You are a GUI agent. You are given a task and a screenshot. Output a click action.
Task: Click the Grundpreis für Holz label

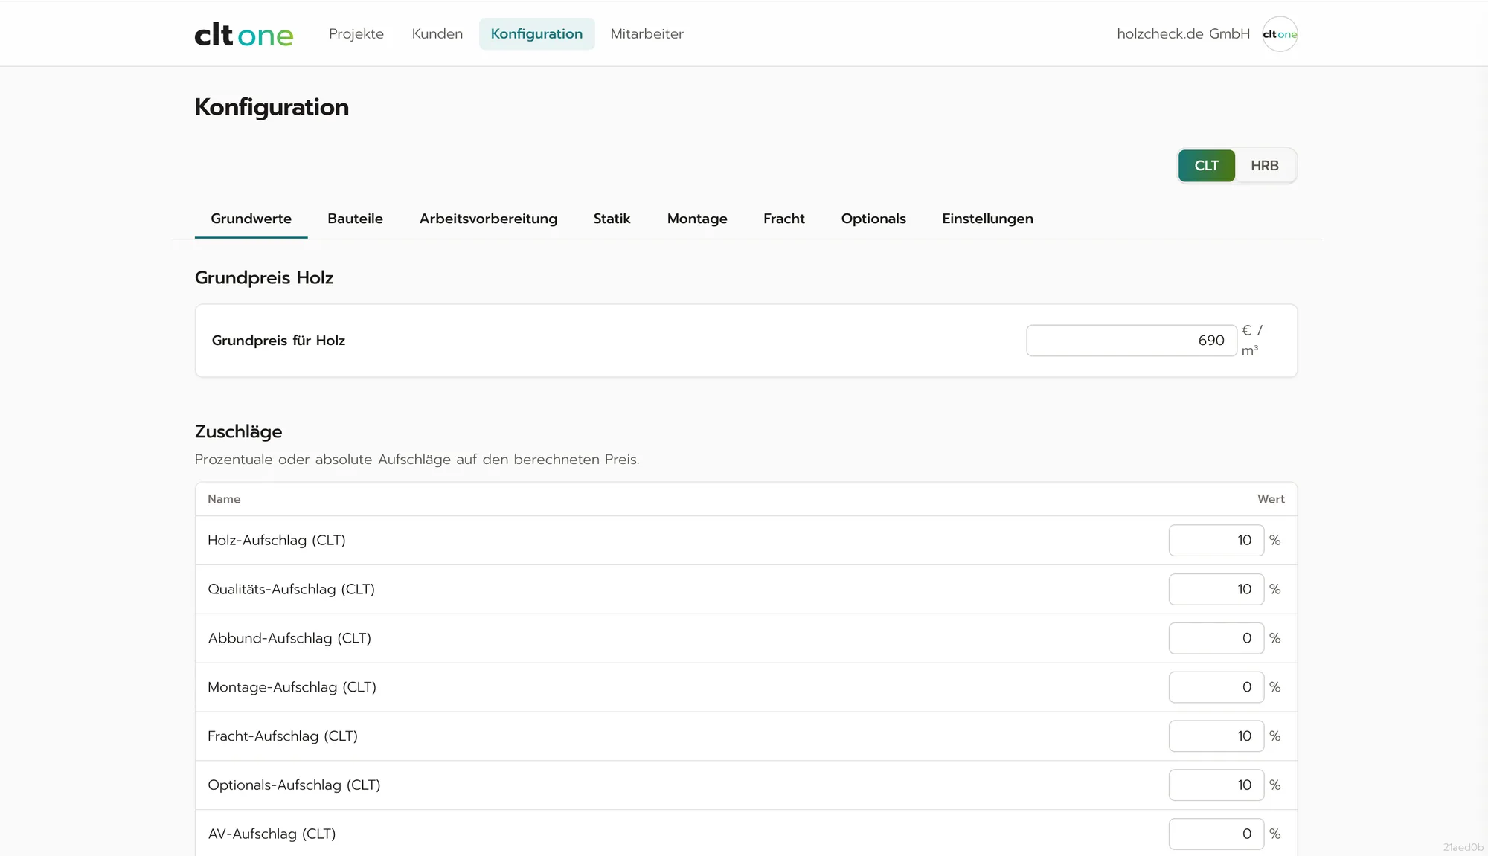pos(278,341)
